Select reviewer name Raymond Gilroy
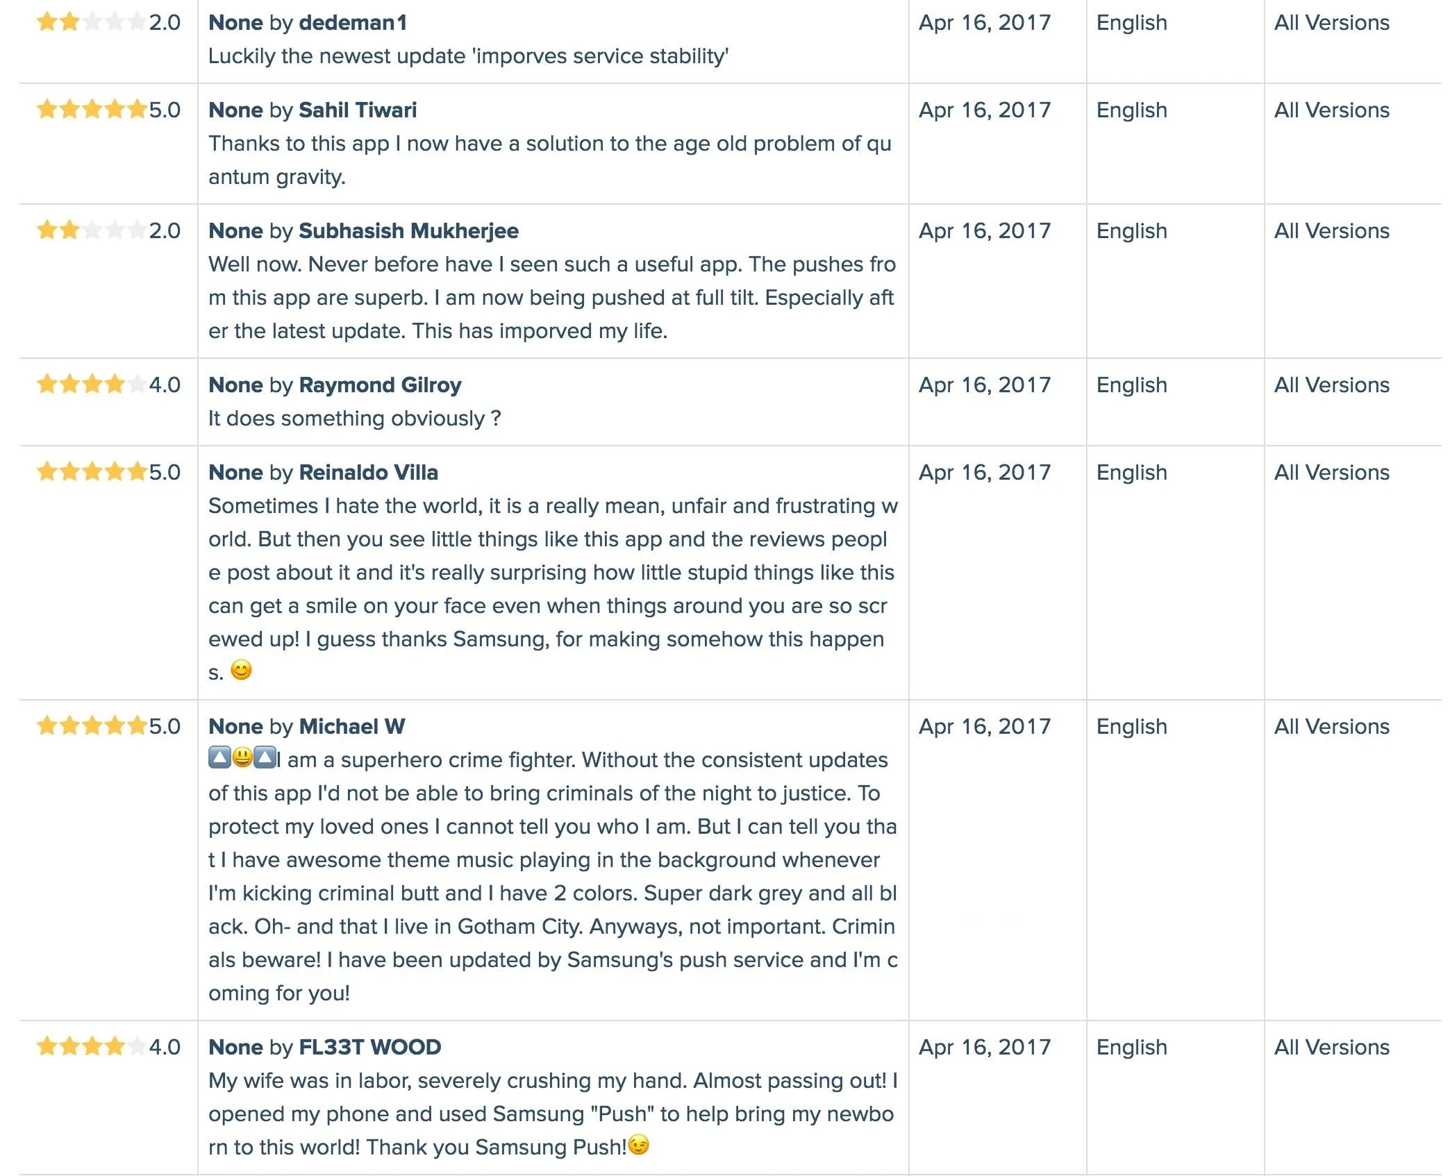 pyautogui.click(x=380, y=385)
